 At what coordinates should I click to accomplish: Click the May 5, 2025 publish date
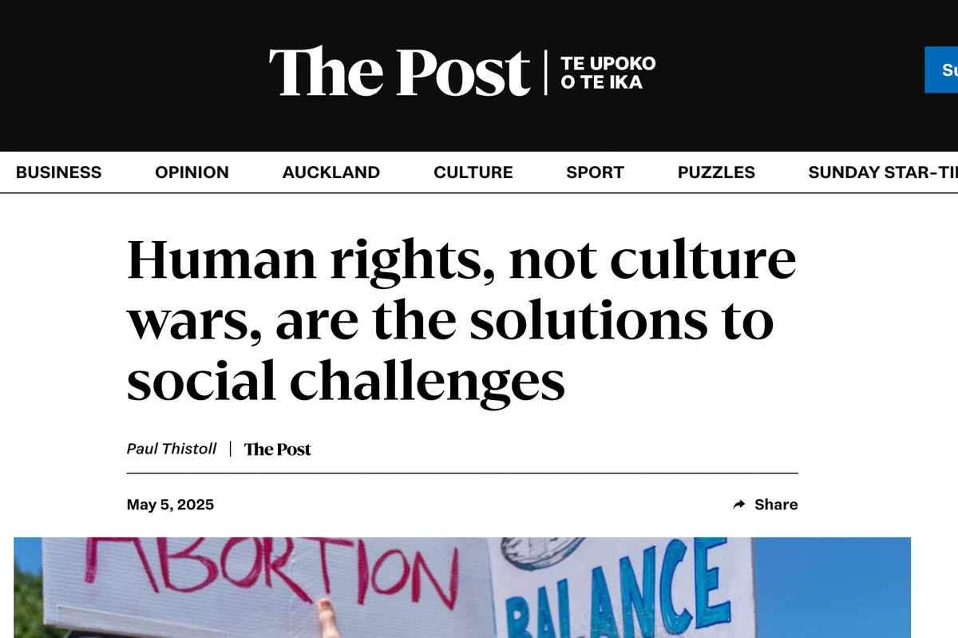[x=170, y=505]
